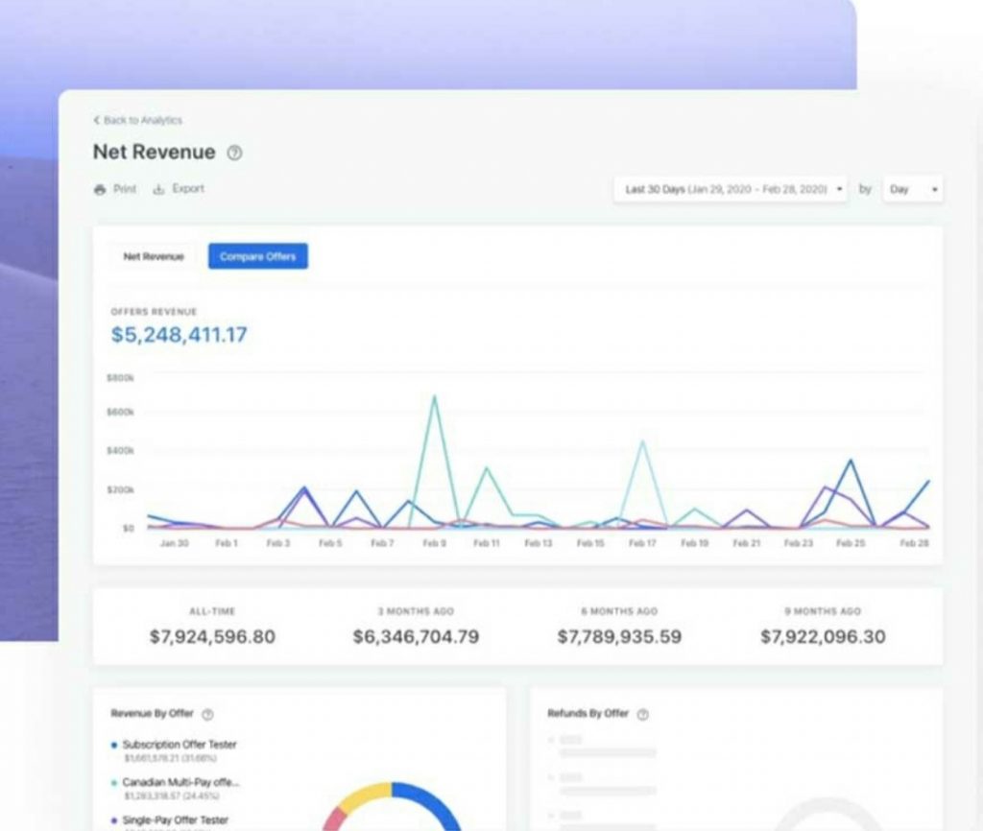Click the Export download icon
The image size is (983, 831).
pos(159,190)
